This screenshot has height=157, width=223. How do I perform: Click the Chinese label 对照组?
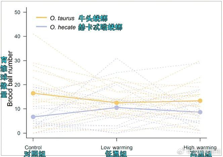34,154
